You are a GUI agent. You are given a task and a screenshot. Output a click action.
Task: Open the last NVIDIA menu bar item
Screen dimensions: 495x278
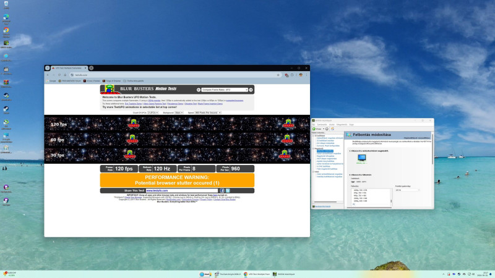tap(351, 125)
